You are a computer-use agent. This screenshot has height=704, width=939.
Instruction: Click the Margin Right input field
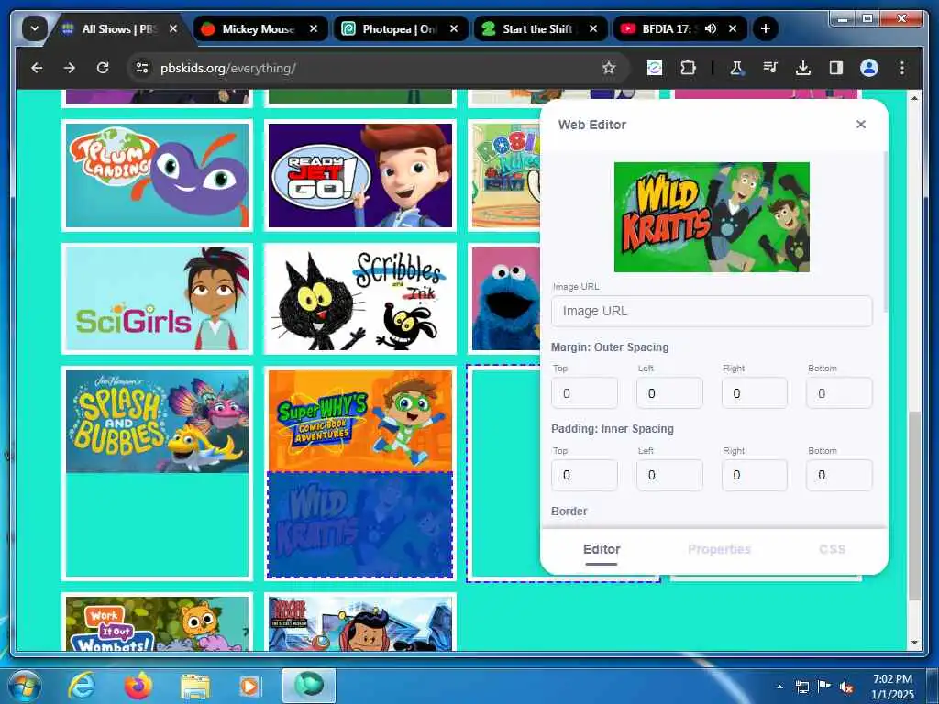click(x=755, y=393)
